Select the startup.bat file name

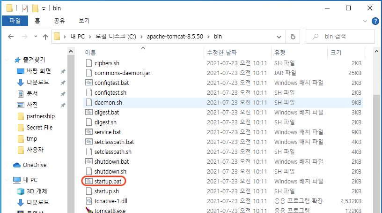point(108,181)
